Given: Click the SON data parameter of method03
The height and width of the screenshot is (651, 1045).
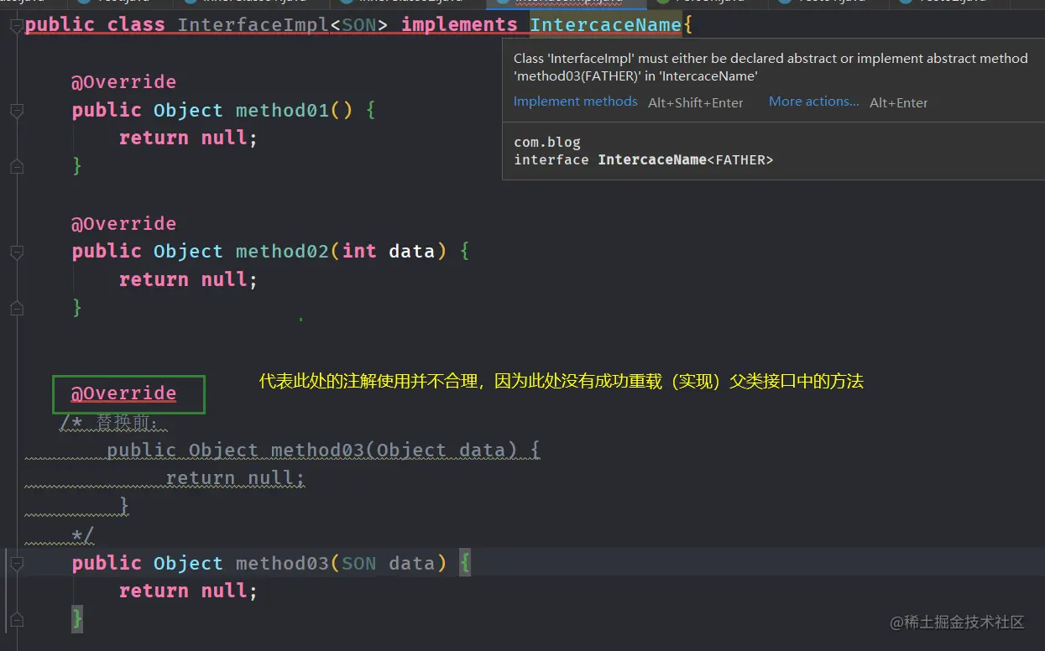Looking at the screenshot, I should click(x=389, y=563).
